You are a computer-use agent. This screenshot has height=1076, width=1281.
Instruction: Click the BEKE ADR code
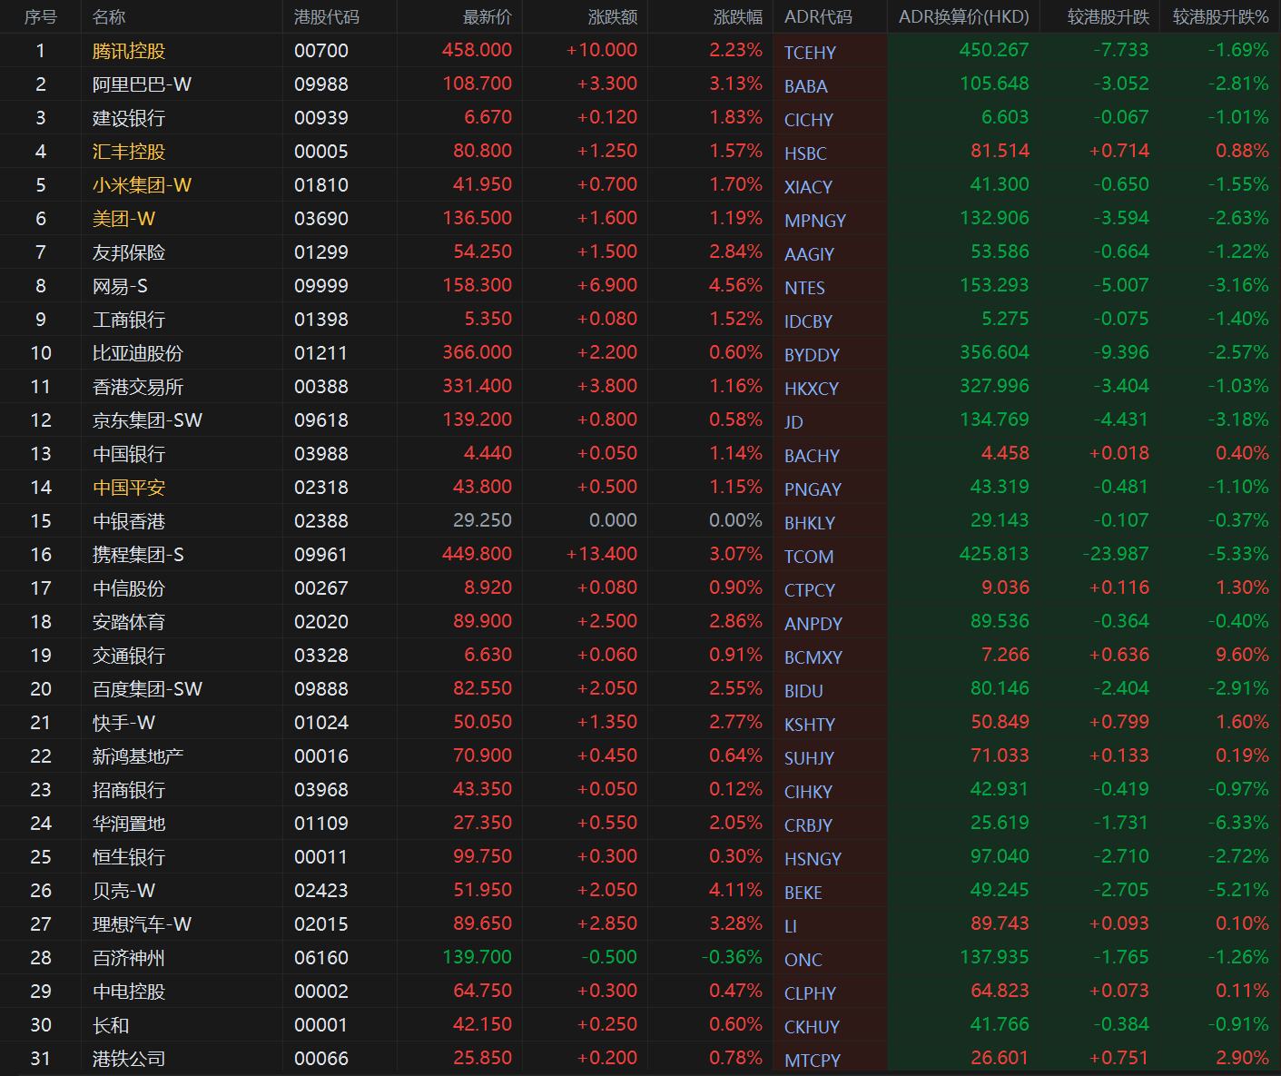click(803, 893)
